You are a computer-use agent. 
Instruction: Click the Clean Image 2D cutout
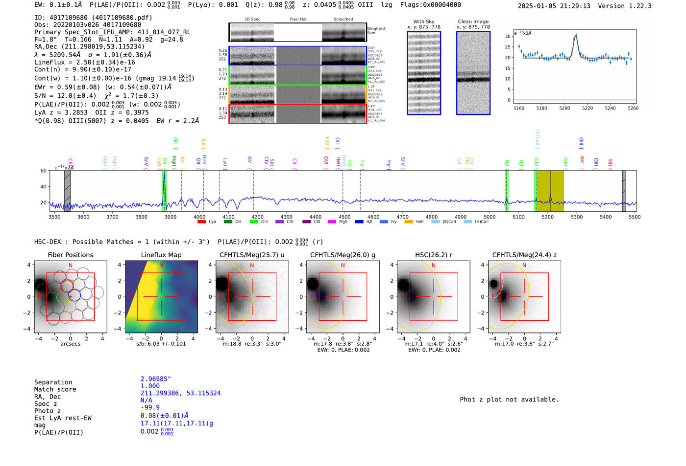coord(473,73)
